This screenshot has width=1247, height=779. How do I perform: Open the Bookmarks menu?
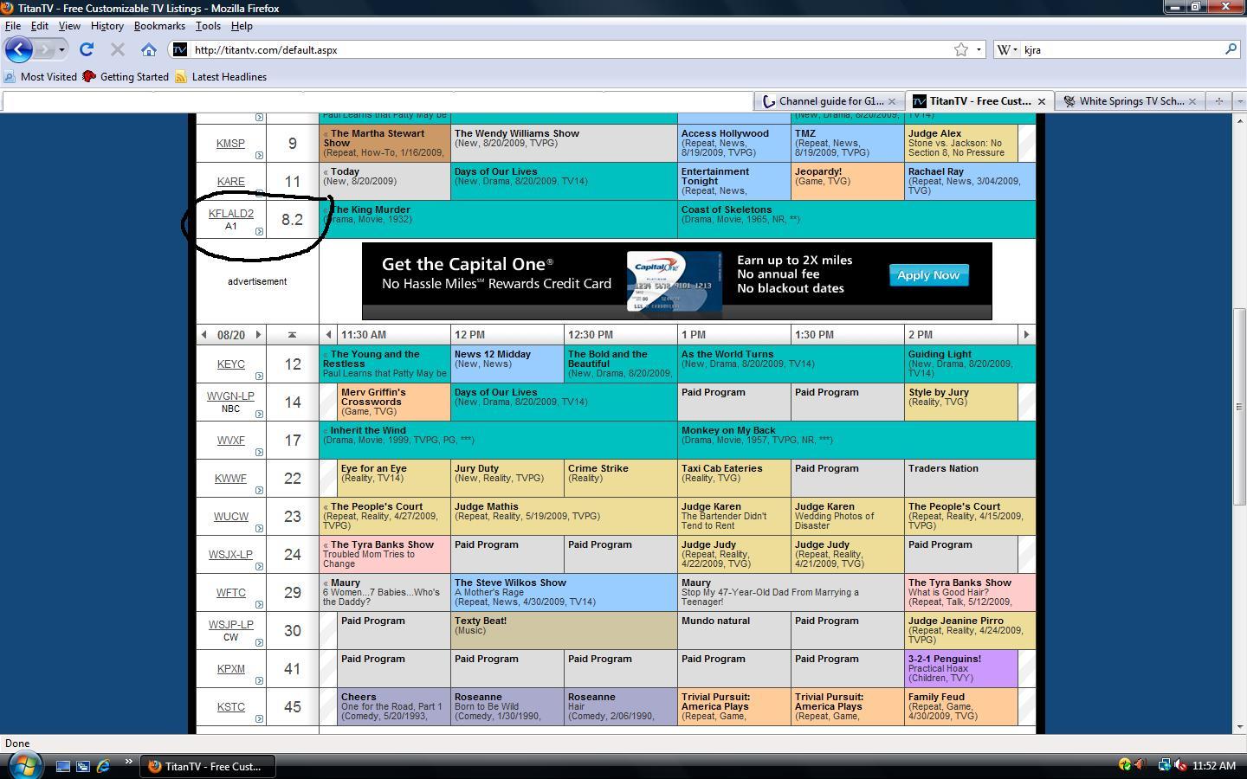pyautogui.click(x=159, y=26)
